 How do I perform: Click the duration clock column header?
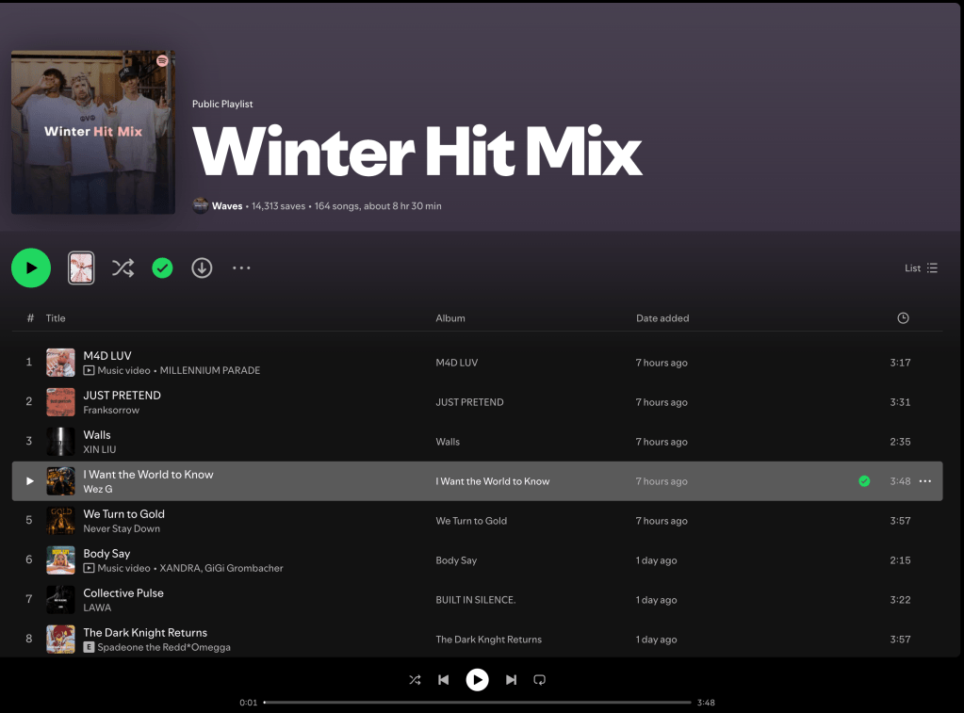[x=903, y=317]
